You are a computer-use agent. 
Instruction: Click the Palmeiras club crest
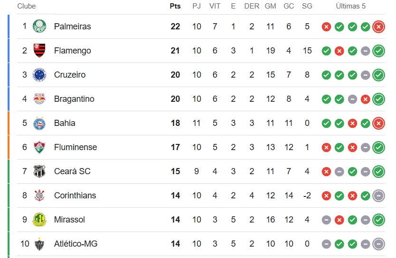[x=39, y=27]
